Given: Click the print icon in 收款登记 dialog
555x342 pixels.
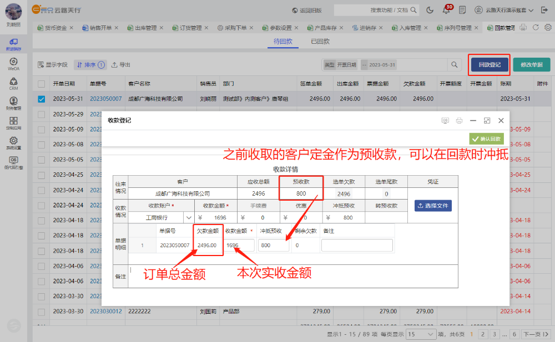Looking at the screenshot, I should 459,121.
